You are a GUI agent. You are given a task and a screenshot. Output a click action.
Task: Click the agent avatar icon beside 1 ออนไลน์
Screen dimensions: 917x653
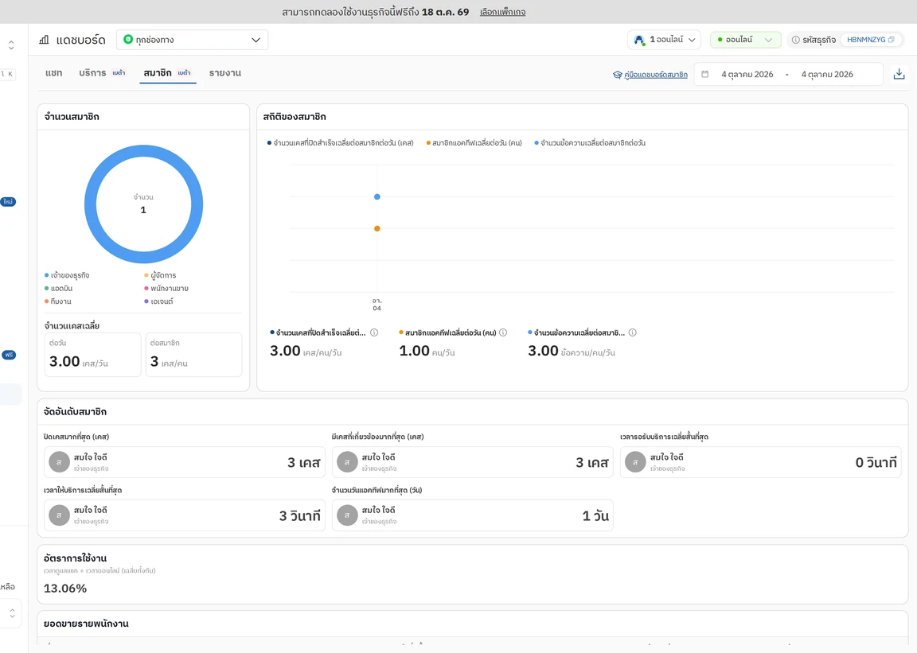pyautogui.click(x=640, y=40)
